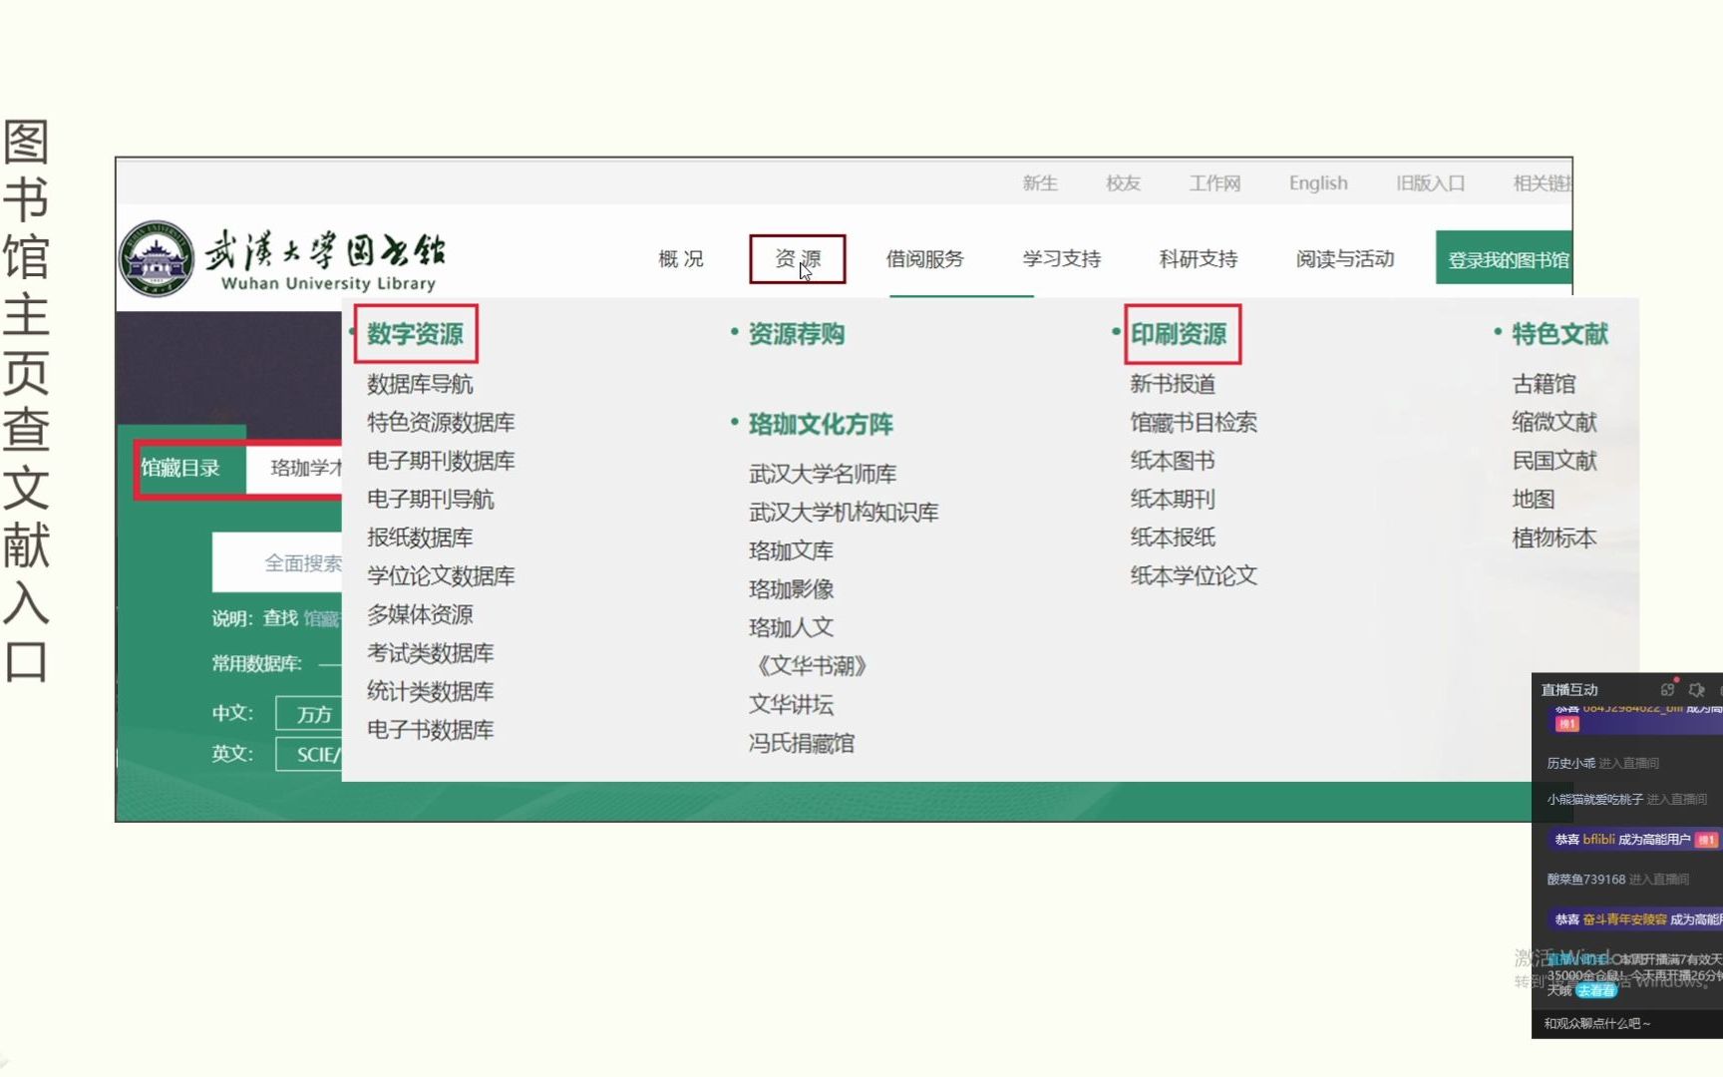
Task: Follow the 校友 top link
Action: (1123, 182)
